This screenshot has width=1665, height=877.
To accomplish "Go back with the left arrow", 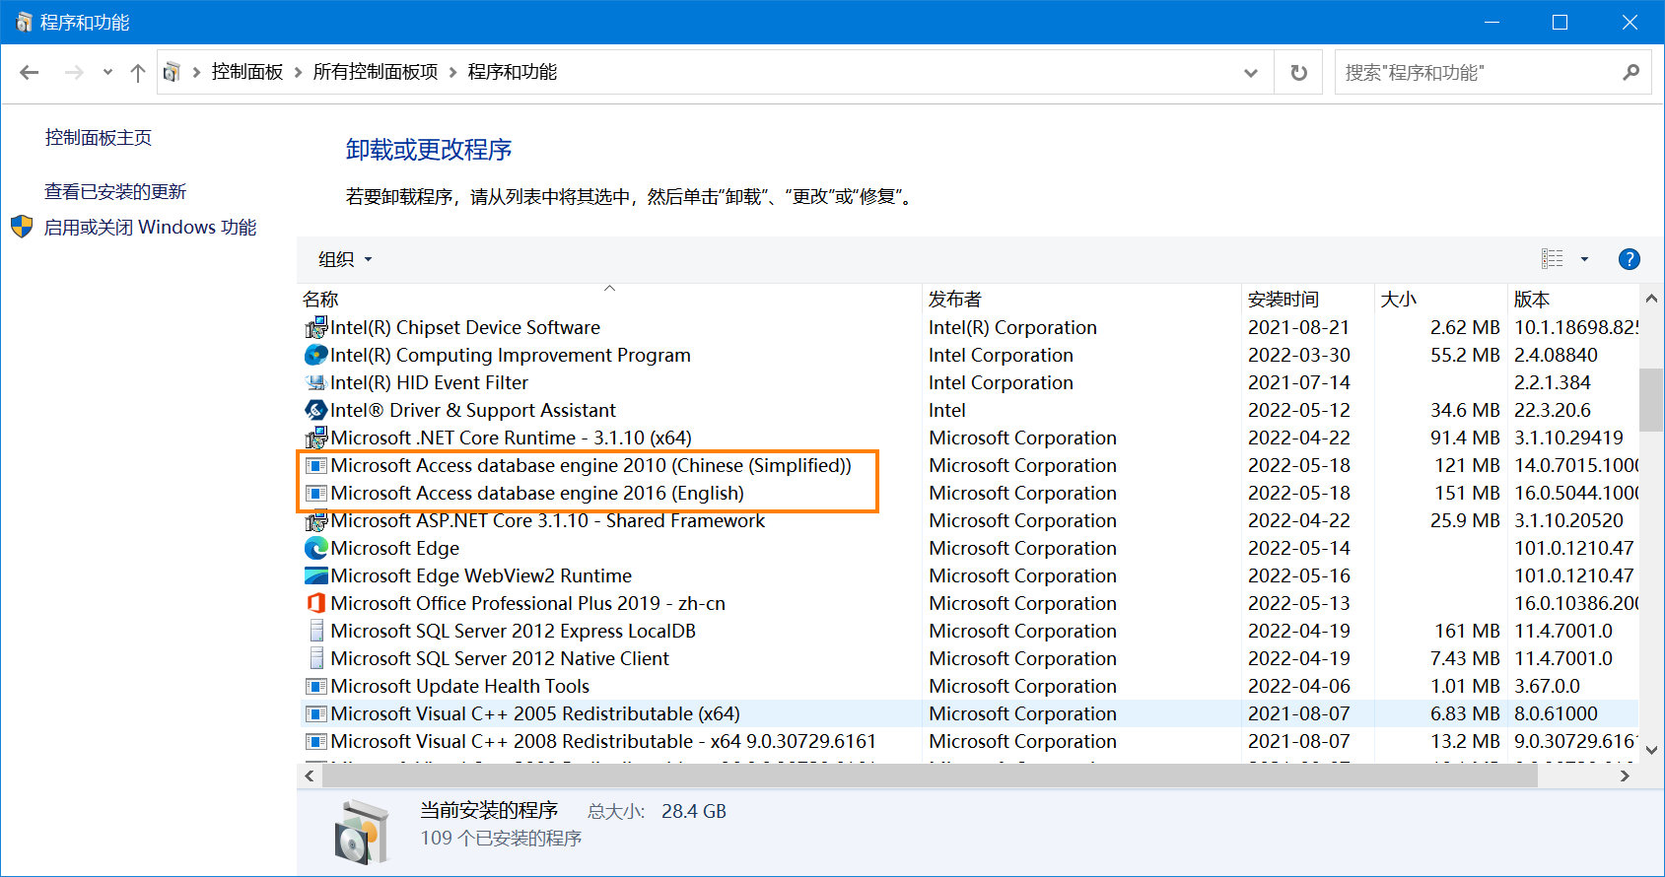I will coord(30,72).
